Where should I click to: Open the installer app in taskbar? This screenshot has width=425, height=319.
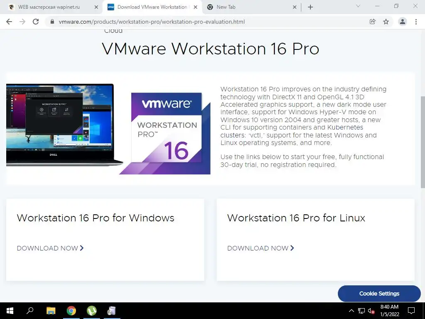click(x=112, y=311)
